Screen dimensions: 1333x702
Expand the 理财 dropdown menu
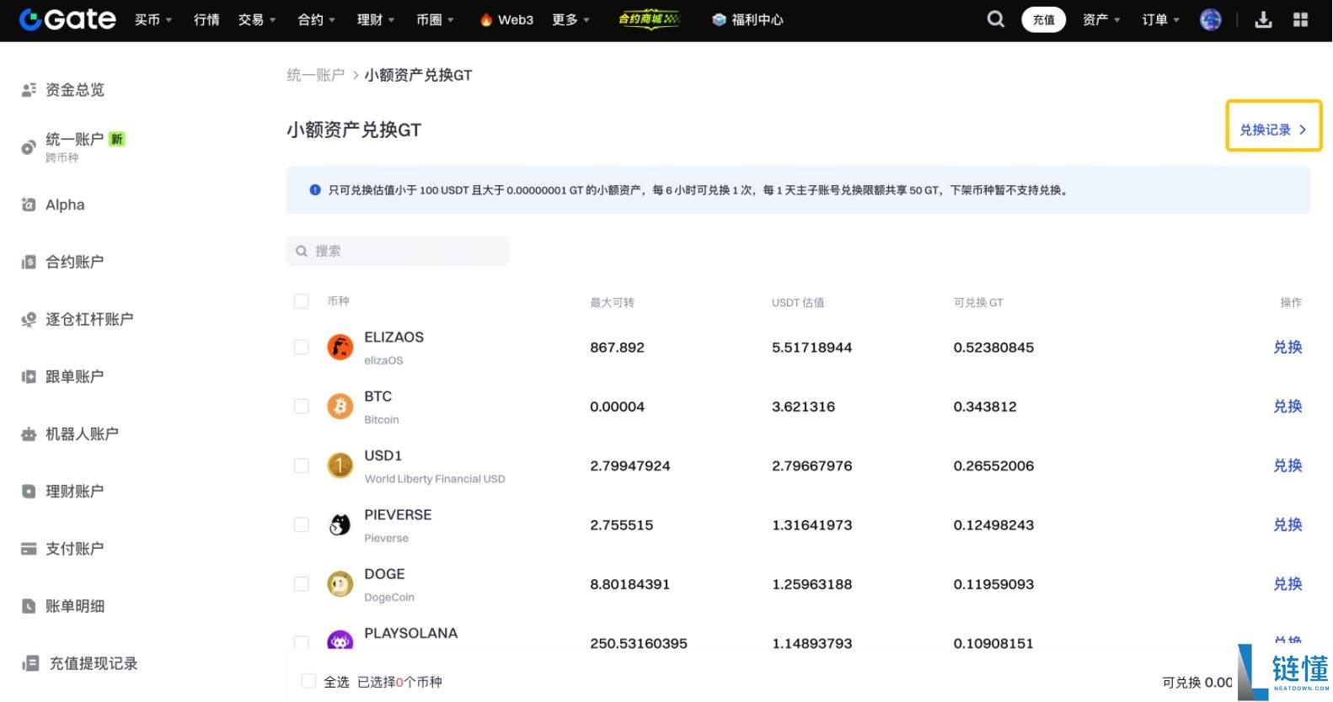point(376,19)
